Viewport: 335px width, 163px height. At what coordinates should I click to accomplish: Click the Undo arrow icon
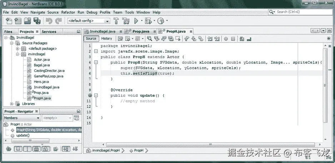click(49, 21)
